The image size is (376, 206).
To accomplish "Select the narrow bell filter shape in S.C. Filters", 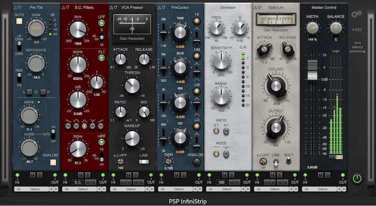I will tap(84, 126).
